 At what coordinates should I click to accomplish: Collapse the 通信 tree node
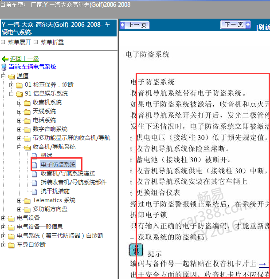pyautogui.click(x=3, y=76)
